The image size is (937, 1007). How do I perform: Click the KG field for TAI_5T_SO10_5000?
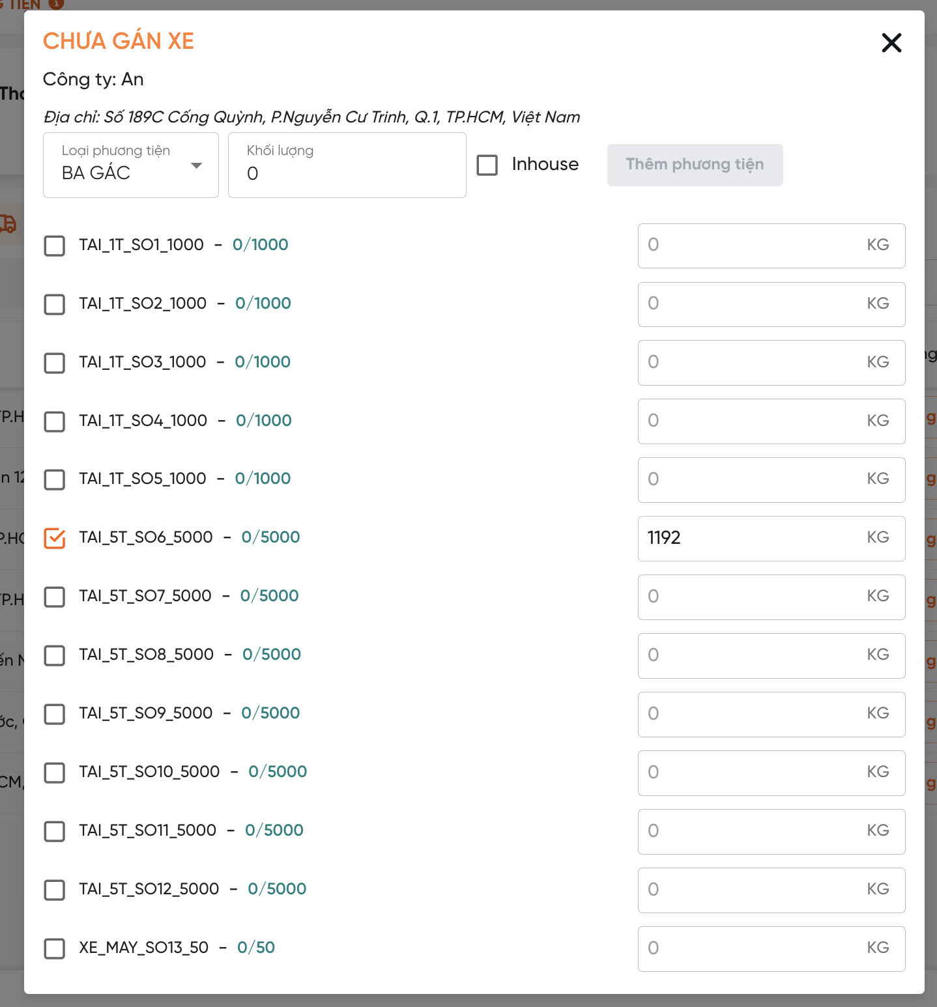(x=771, y=773)
